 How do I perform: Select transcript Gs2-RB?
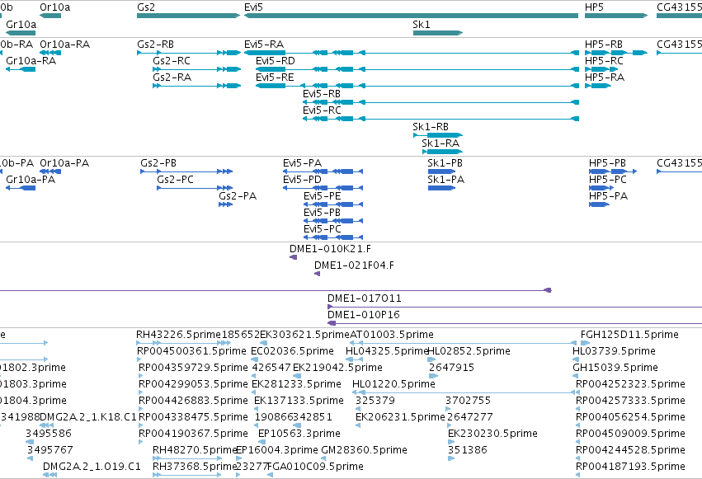(155, 45)
